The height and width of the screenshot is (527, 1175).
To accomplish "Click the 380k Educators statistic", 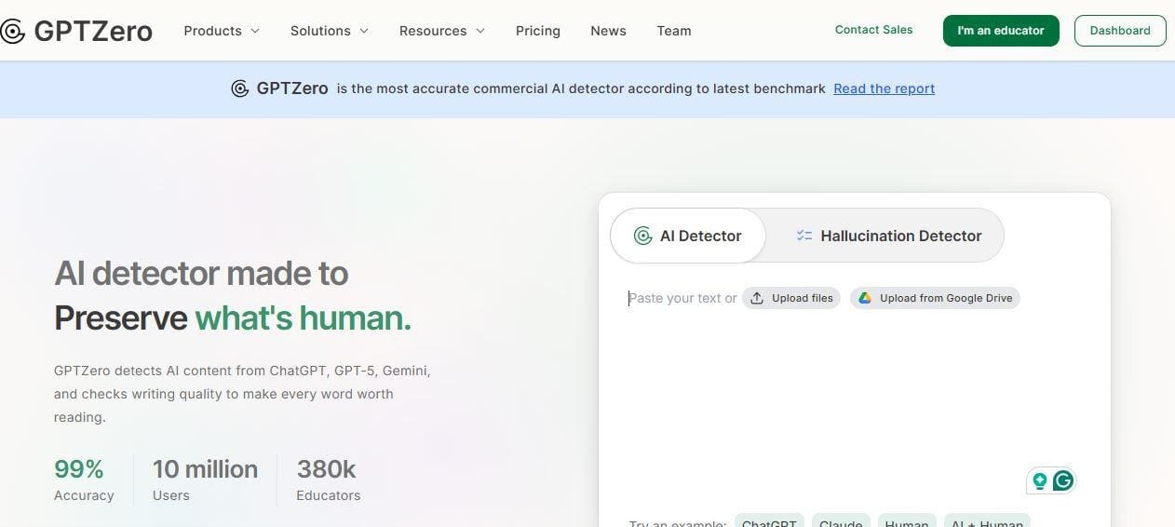I will pyautogui.click(x=328, y=480).
